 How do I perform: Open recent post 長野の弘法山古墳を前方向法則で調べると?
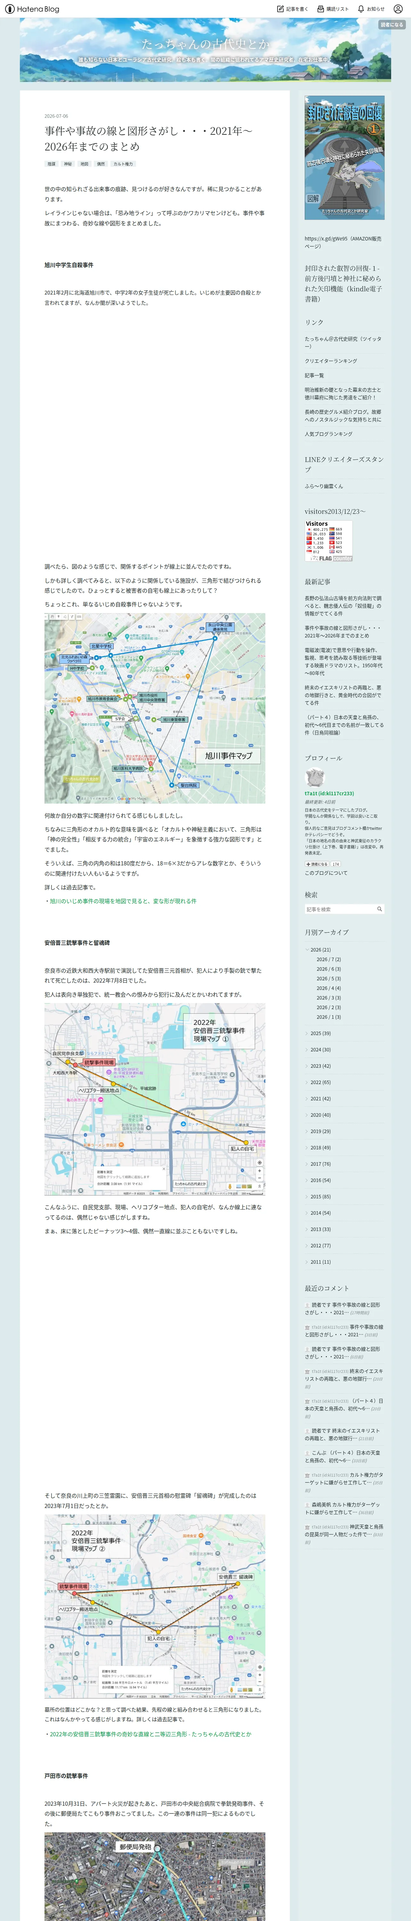(343, 605)
